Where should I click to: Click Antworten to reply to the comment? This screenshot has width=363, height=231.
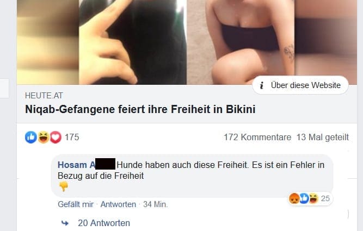pos(118,204)
